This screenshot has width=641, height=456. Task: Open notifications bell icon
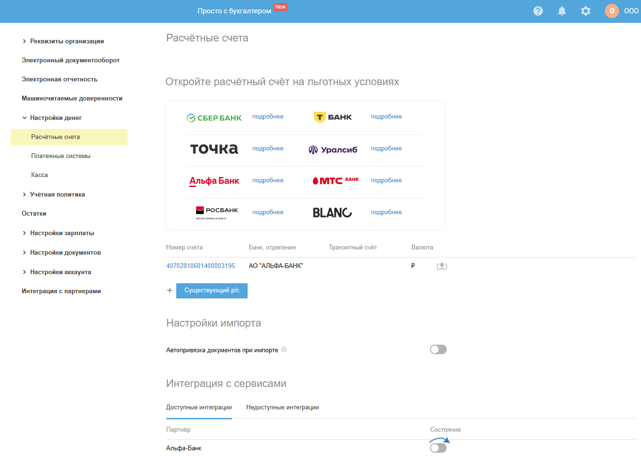point(562,11)
